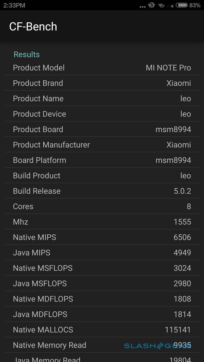Image resolution: width=204 pixels, height=362 pixels.
Task: Tap the Product Brand Xiaomi row
Action: coord(102,83)
